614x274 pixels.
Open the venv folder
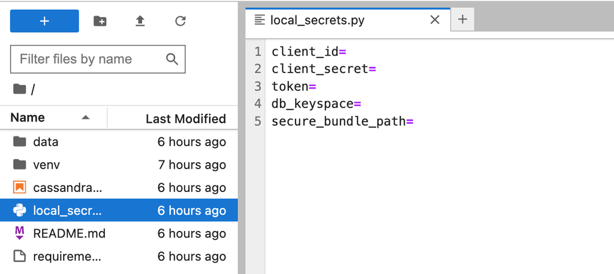click(47, 165)
